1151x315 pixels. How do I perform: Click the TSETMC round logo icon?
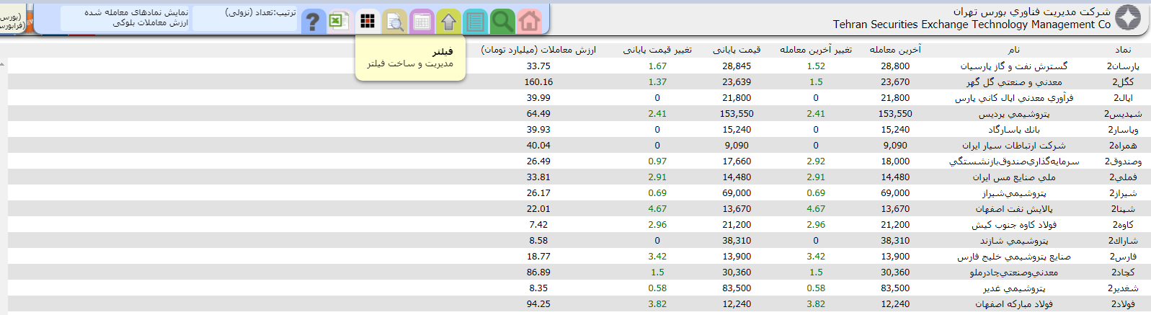[x=1128, y=17]
